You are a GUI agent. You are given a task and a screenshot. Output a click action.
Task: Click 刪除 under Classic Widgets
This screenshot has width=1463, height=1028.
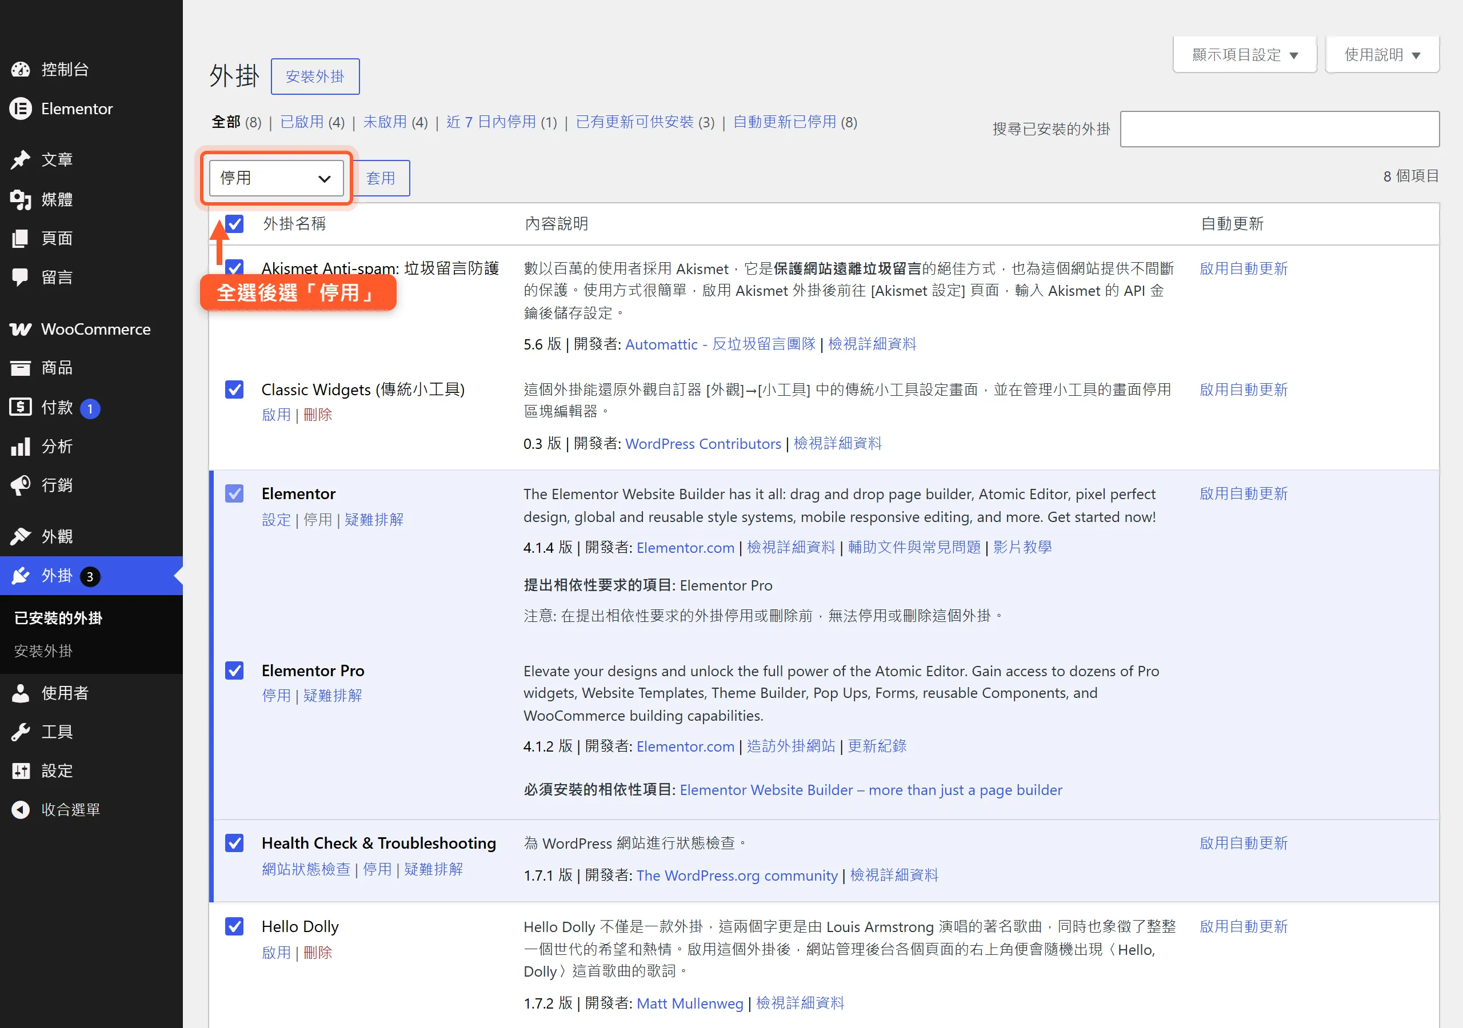318,415
